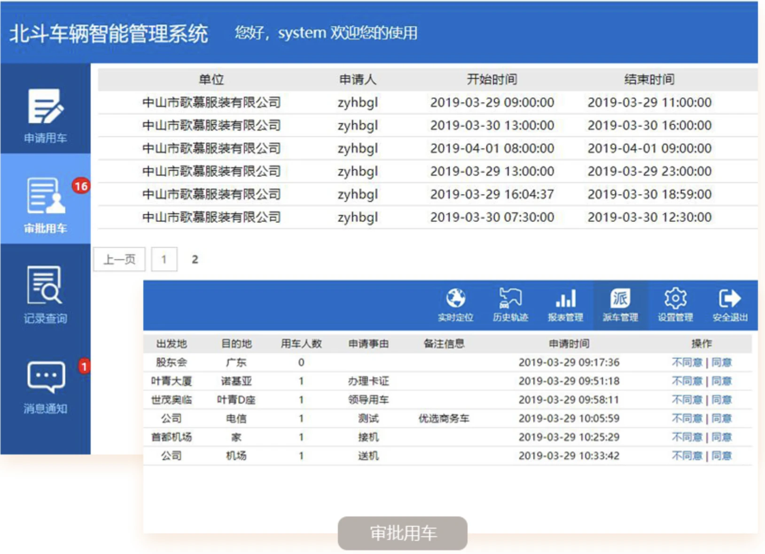
Task: Click the 单位 column header
Action: (211, 79)
